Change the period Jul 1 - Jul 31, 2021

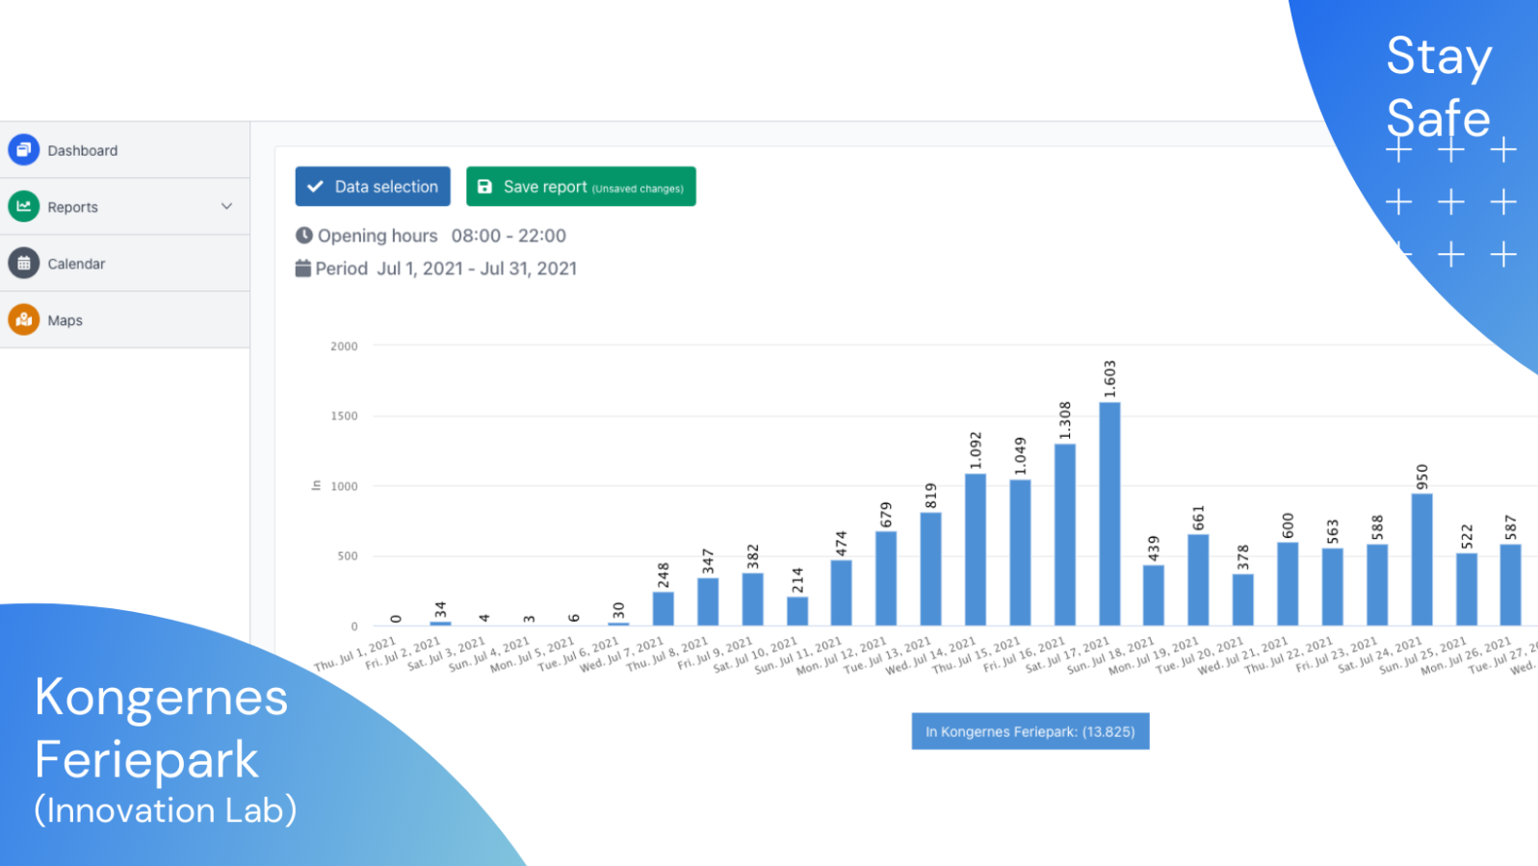click(x=477, y=268)
